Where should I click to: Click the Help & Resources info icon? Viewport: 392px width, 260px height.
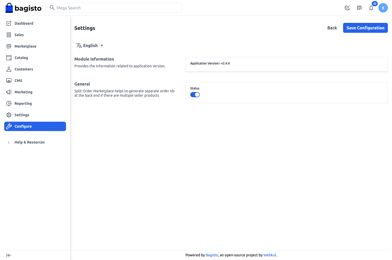(x=9, y=142)
